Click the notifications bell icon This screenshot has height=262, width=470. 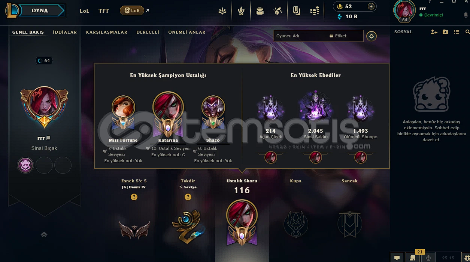(x=466, y=15)
